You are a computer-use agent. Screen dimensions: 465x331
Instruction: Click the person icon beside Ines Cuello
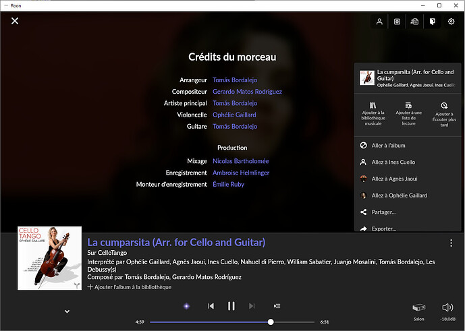[363, 162]
